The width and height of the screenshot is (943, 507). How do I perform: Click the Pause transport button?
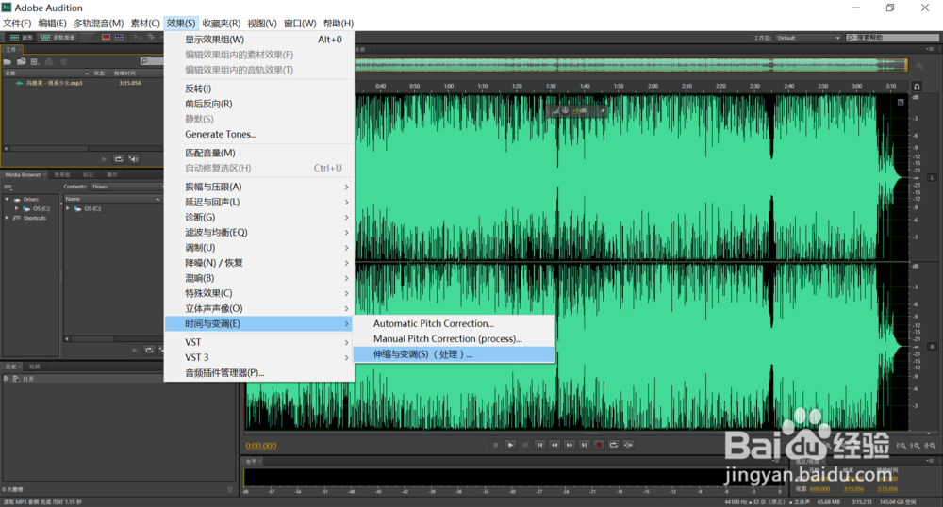click(525, 445)
